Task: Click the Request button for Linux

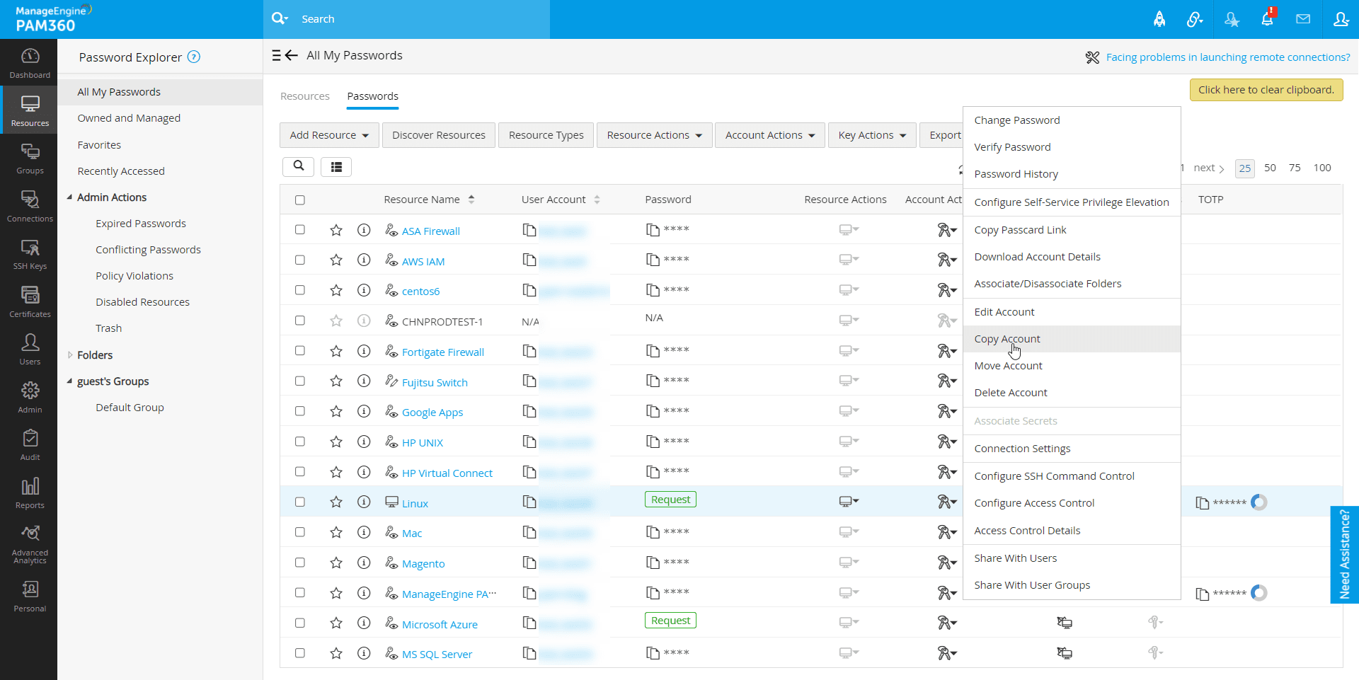Action: (670, 500)
